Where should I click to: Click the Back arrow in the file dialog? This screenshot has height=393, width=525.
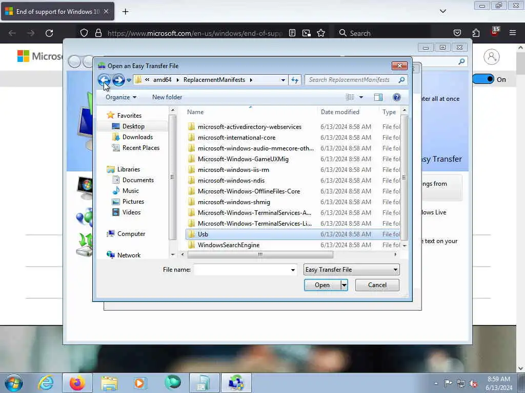pos(104,80)
